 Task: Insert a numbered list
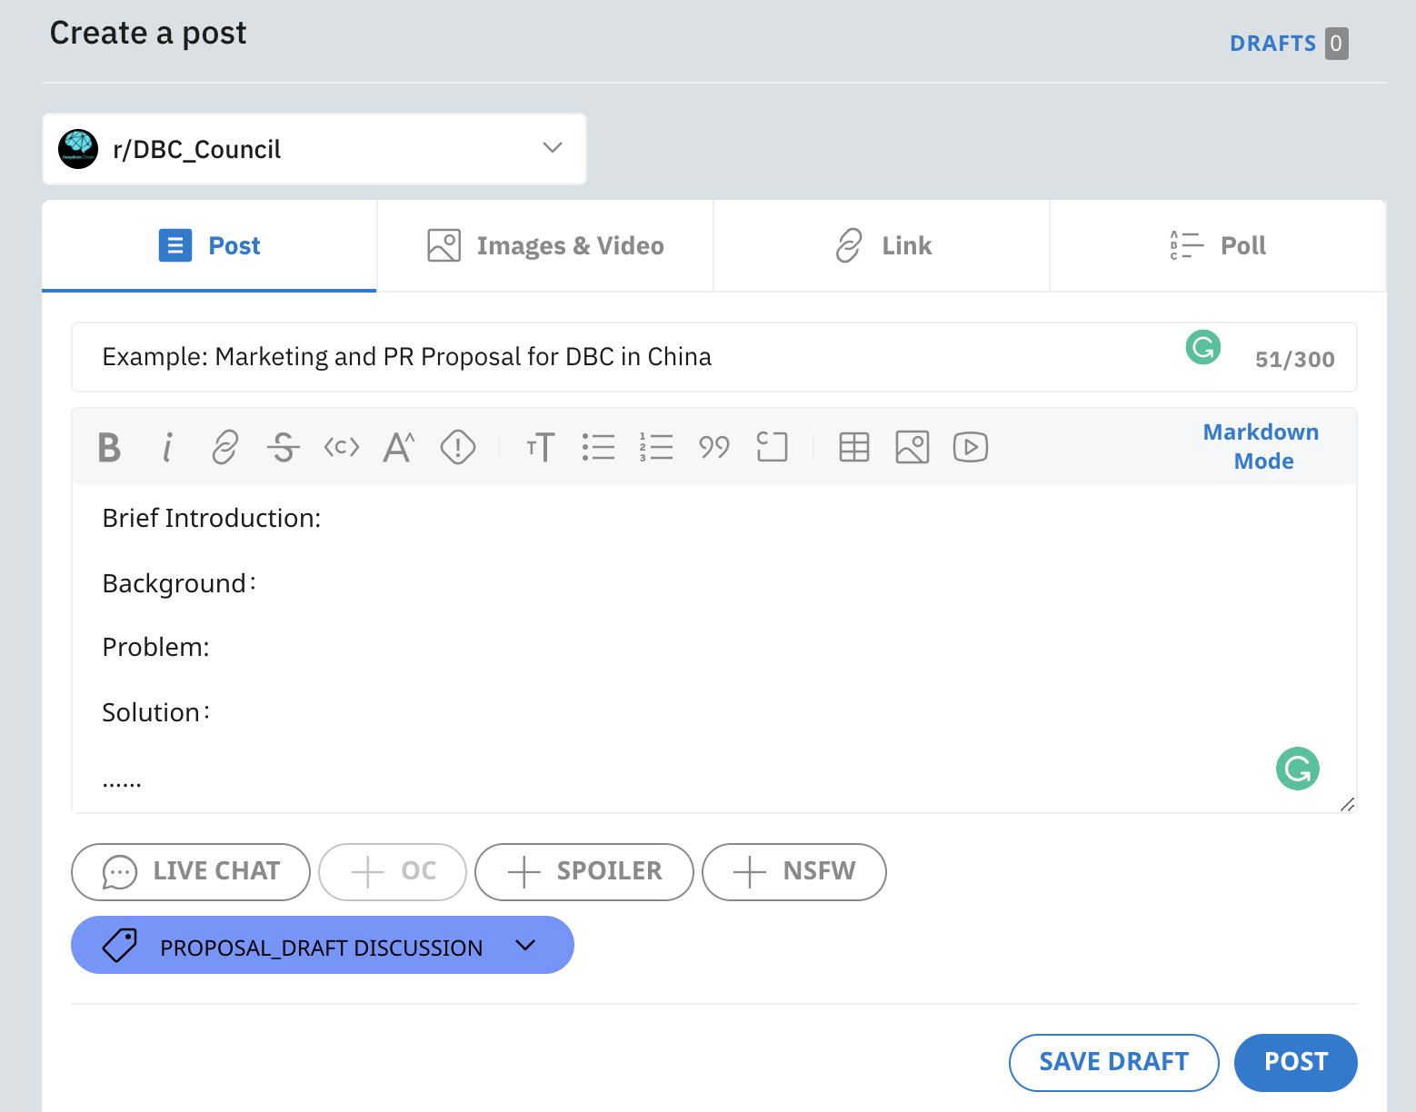pos(656,447)
